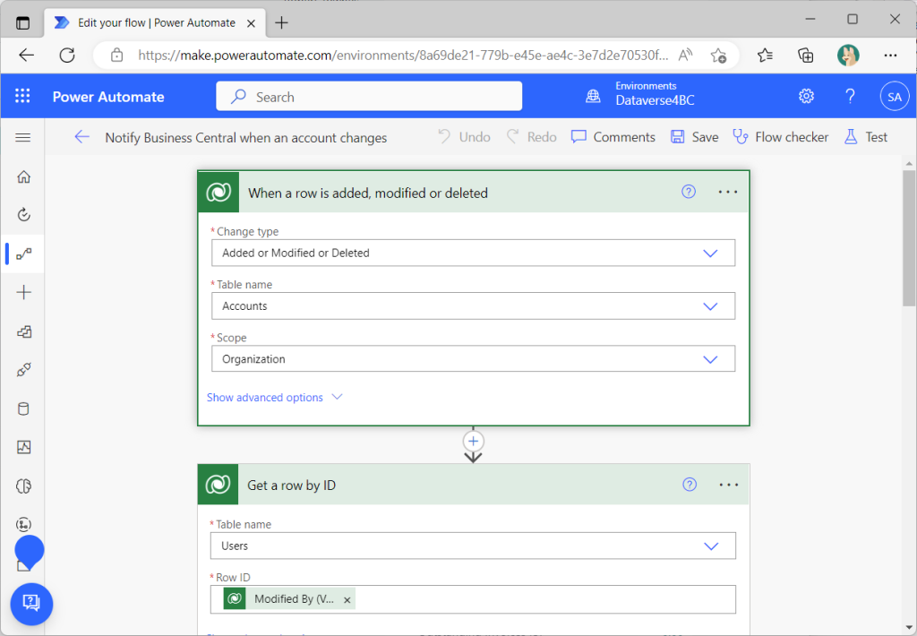
Task: Open My flows icon in left navigation
Action: pos(23,254)
